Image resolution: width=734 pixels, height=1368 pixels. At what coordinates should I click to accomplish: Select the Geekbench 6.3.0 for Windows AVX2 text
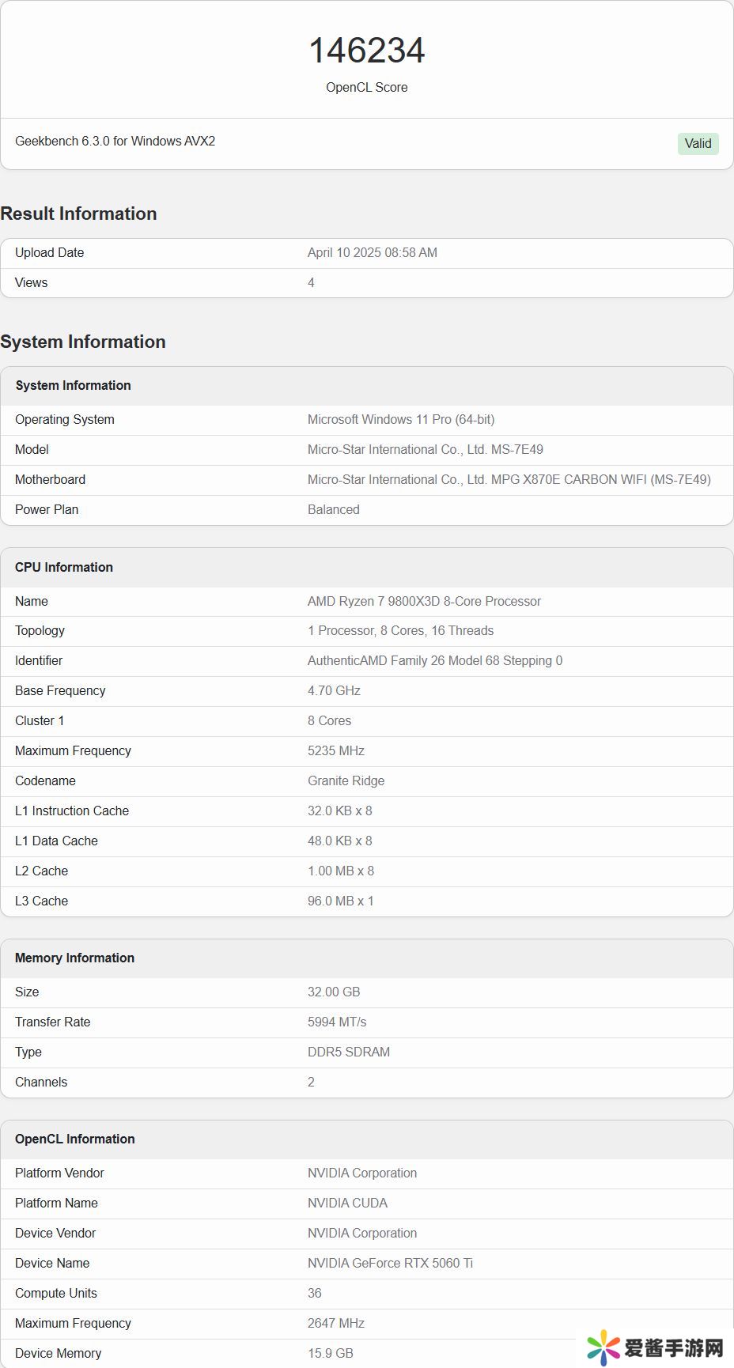pyautogui.click(x=115, y=141)
